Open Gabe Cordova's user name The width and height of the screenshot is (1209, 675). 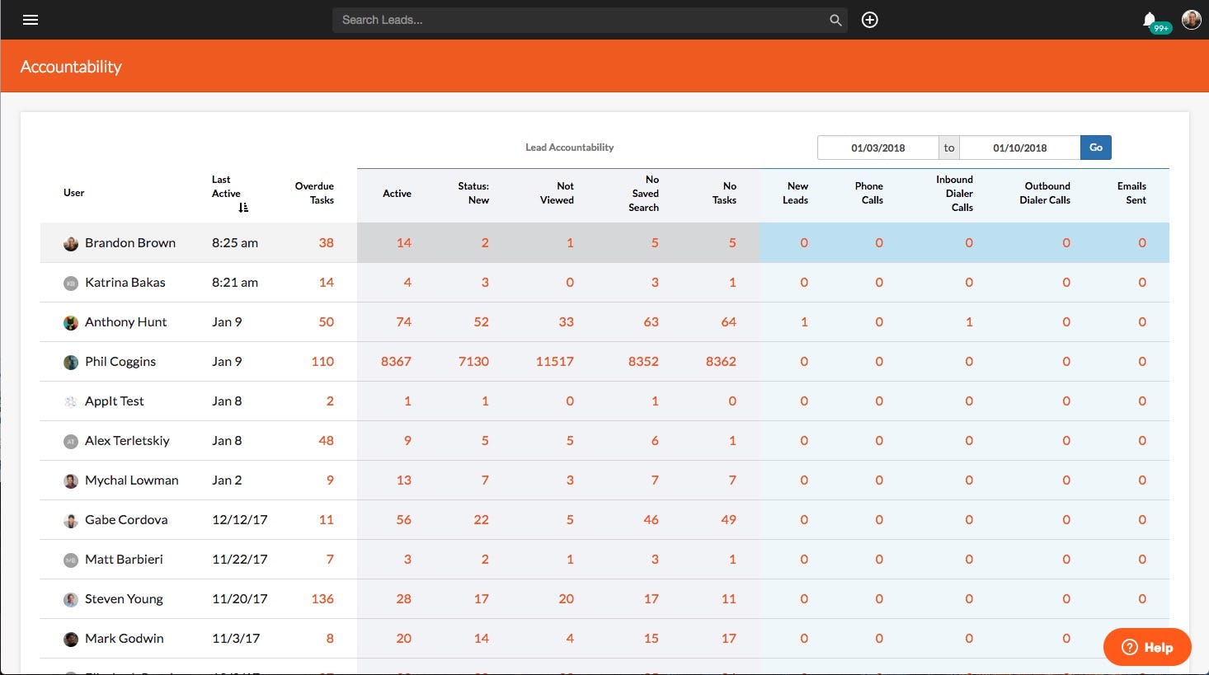pos(126,520)
